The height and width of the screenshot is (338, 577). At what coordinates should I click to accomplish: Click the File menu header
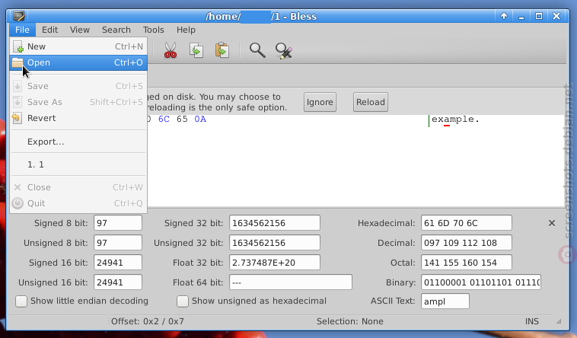pos(22,30)
